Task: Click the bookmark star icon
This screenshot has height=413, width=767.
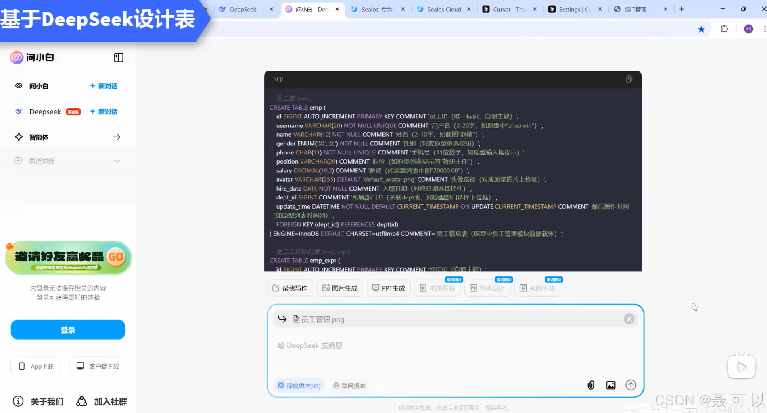Action: click(x=701, y=29)
